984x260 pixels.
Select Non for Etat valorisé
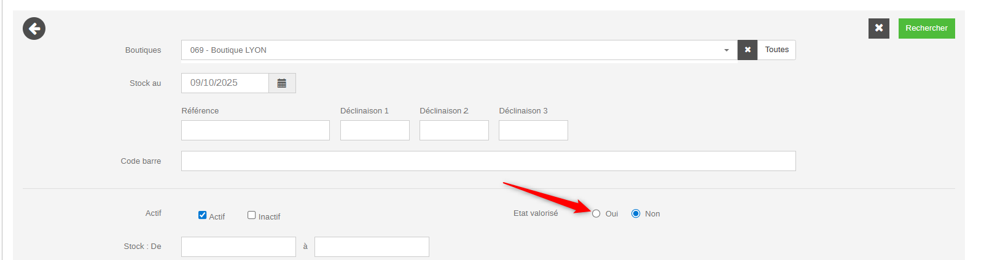[x=636, y=214]
